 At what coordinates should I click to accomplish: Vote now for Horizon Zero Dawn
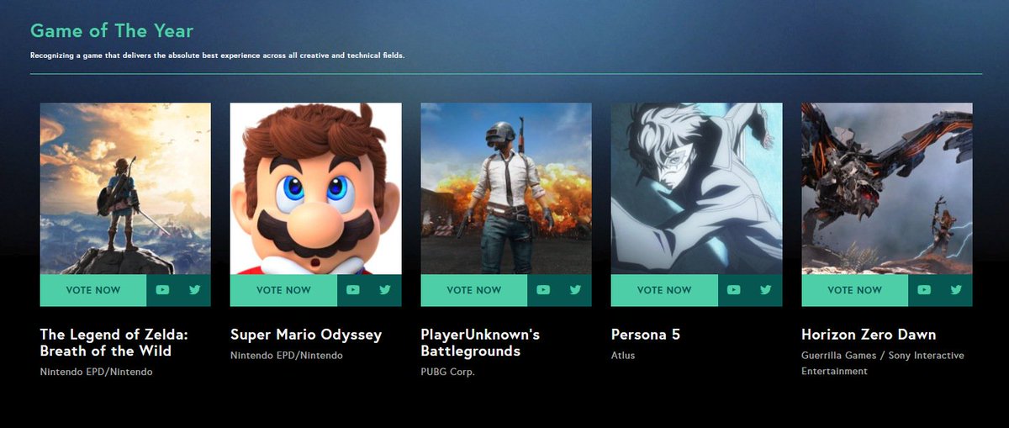(x=855, y=290)
